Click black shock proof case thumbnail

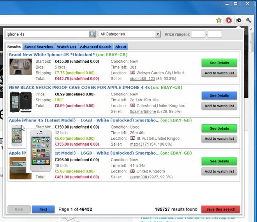point(21,102)
